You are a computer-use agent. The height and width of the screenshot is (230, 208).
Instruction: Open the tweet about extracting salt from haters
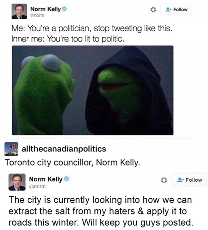(101, 211)
